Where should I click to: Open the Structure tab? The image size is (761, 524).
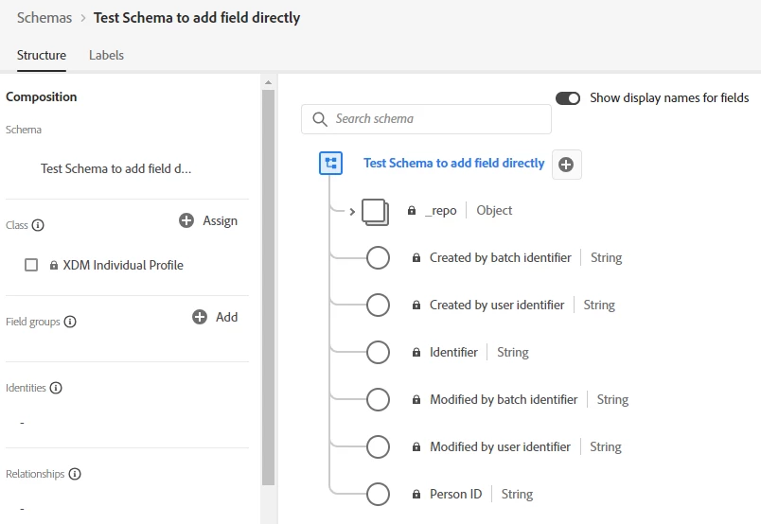42,55
